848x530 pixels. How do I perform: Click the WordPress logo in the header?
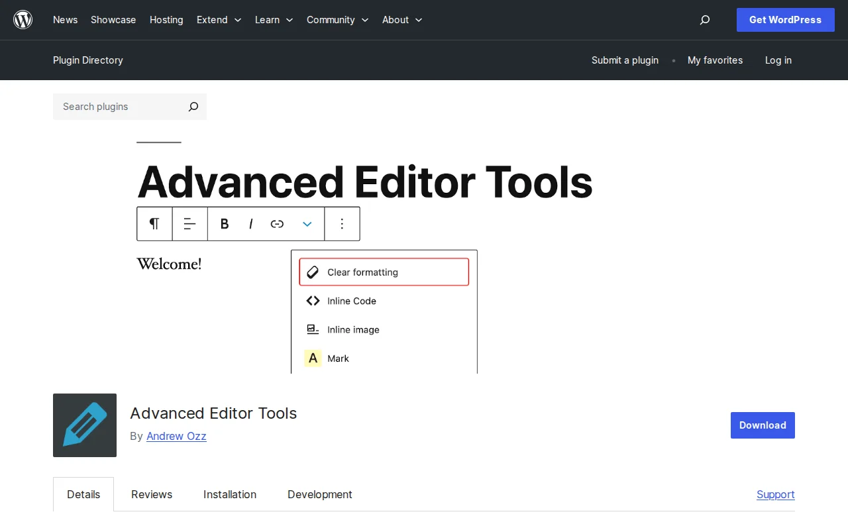tap(23, 19)
